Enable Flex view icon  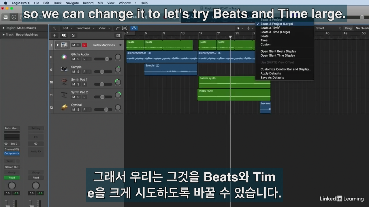pos(125,28)
